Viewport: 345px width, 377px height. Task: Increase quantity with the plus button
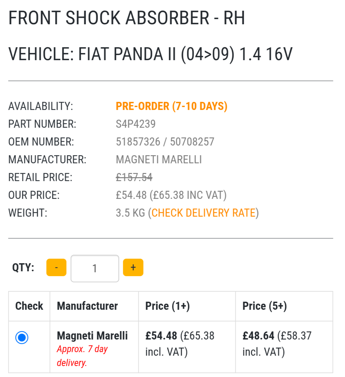click(x=133, y=267)
